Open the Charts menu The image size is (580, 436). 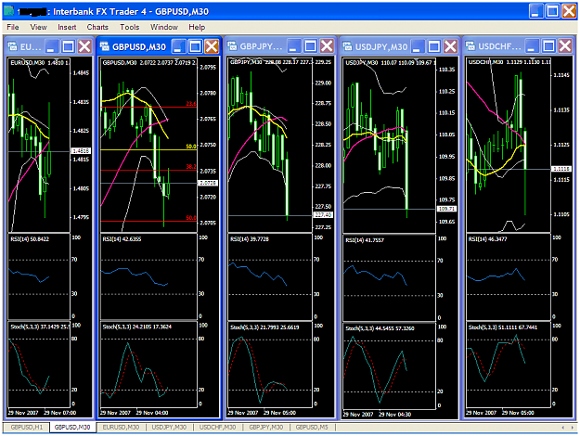point(97,27)
